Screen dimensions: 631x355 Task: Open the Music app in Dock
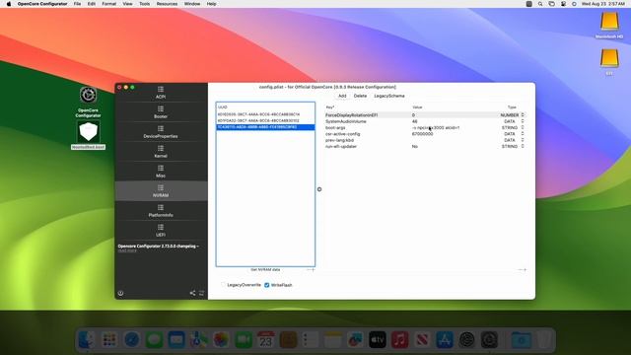pyautogui.click(x=399, y=340)
